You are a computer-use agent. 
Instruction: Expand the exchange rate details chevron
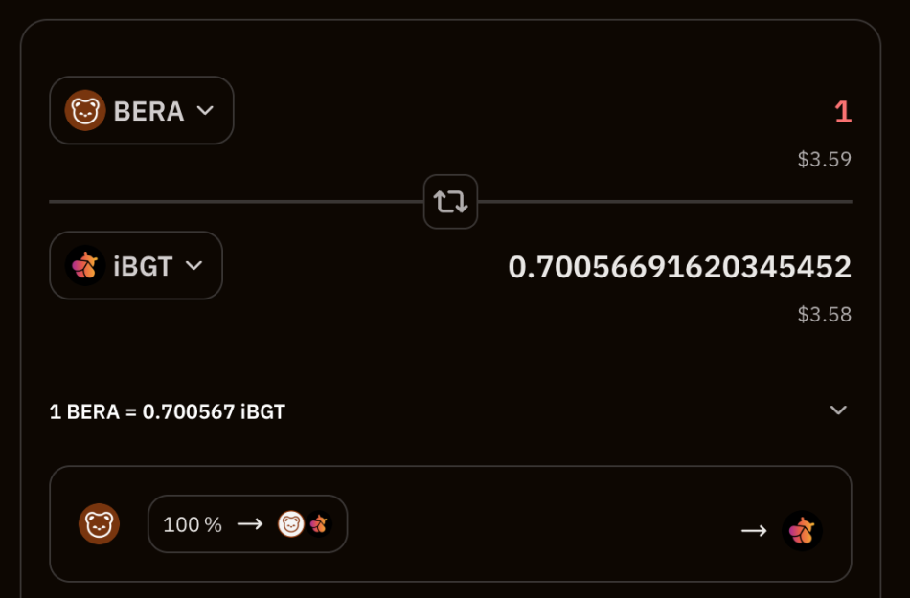coord(838,410)
